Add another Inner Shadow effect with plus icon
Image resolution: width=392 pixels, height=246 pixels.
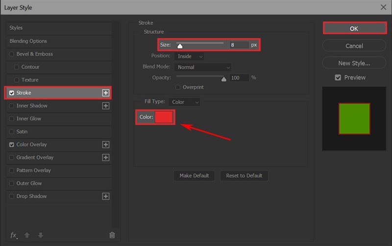coord(105,106)
